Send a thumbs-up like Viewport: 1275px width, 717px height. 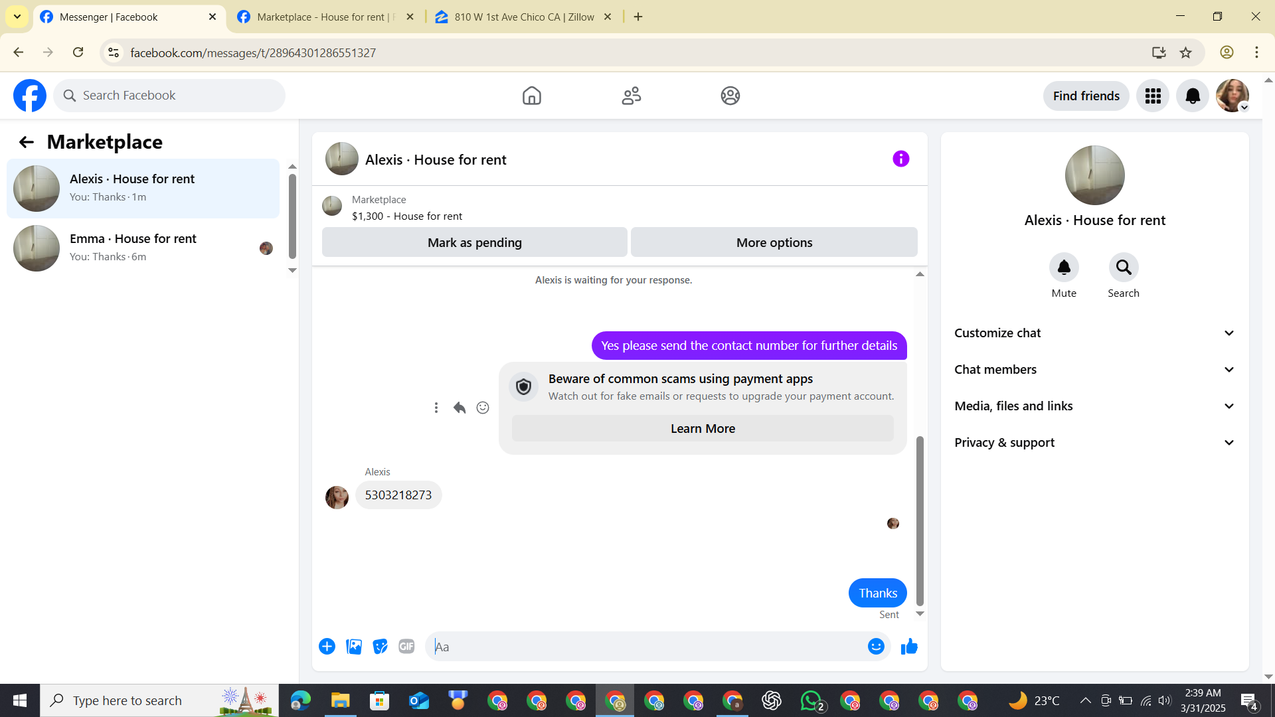pos(909,647)
